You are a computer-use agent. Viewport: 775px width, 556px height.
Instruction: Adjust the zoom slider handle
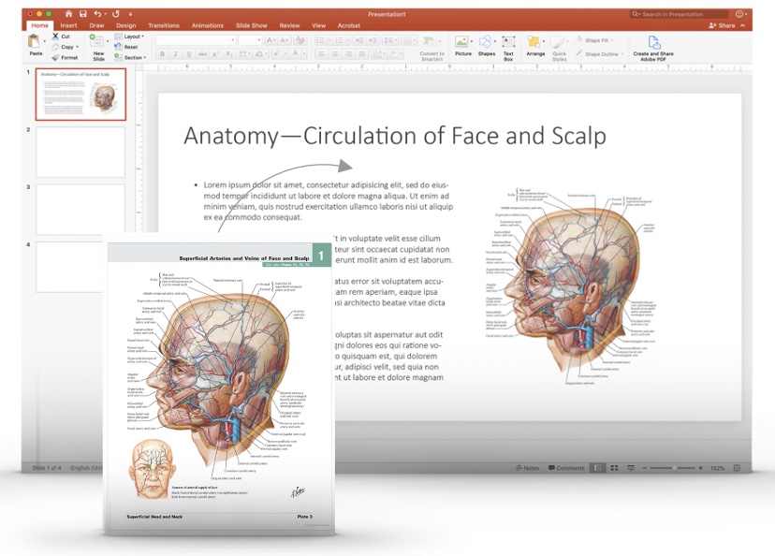pos(674,467)
